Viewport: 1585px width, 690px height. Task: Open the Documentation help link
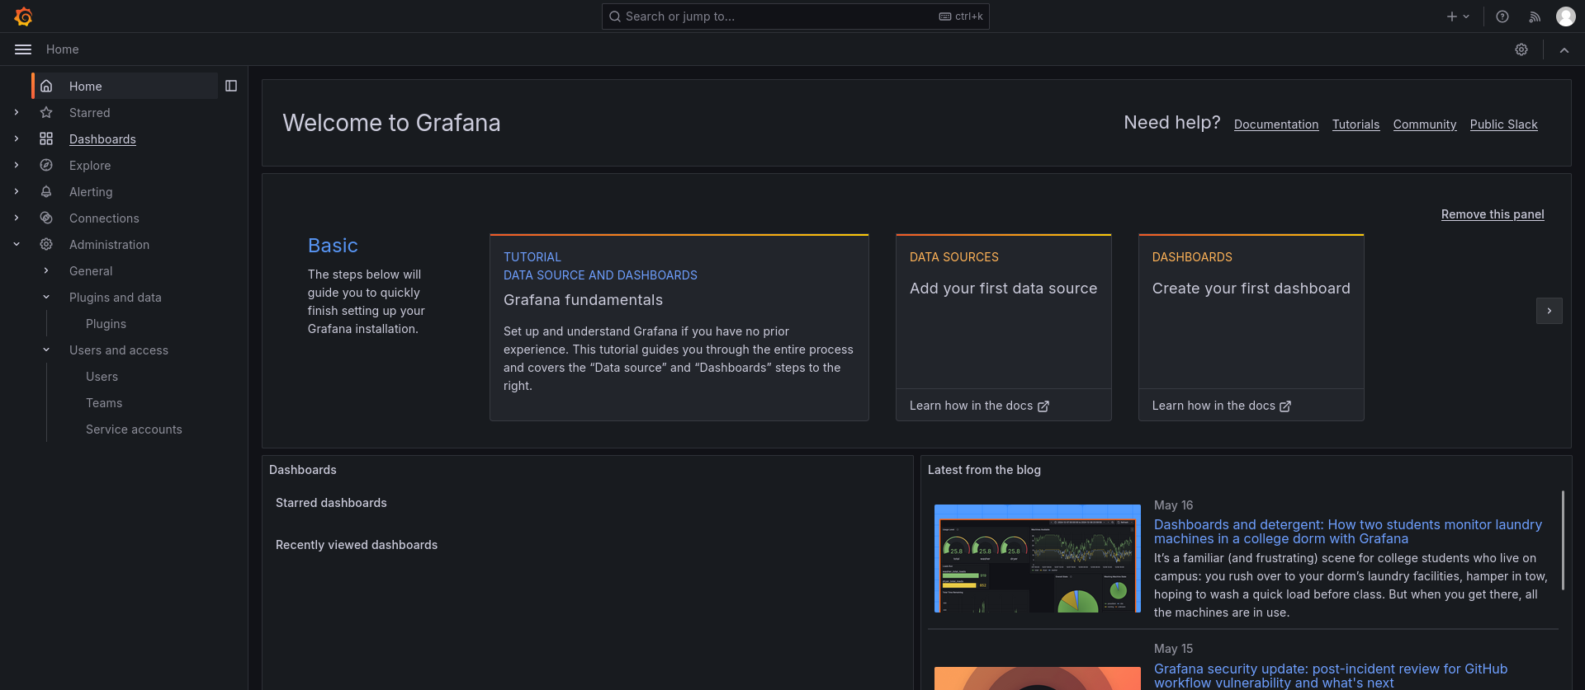coord(1276,124)
